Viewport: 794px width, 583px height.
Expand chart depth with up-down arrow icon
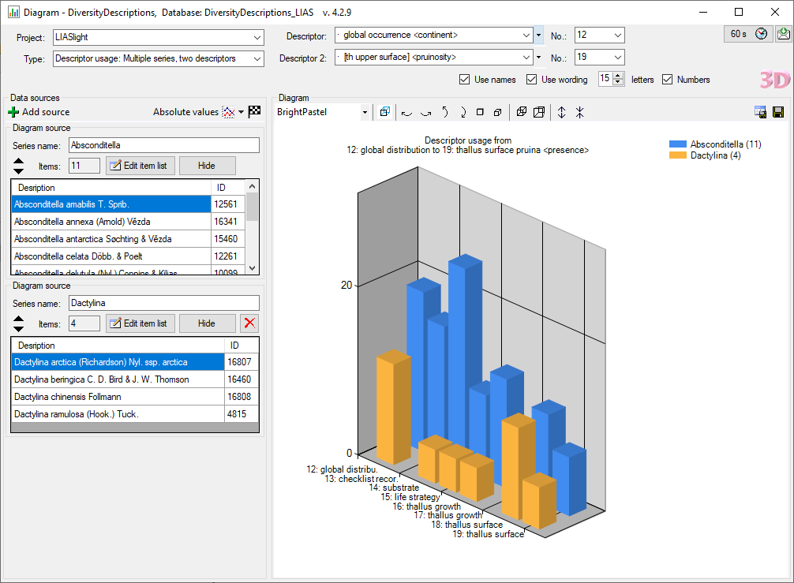pyautogui.click(x=562, y=112)
